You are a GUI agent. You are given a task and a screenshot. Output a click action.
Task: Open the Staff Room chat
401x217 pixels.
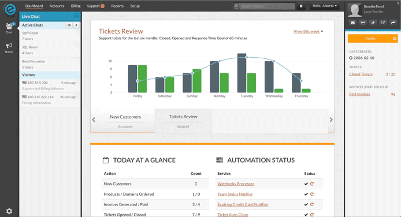point(50,36)
